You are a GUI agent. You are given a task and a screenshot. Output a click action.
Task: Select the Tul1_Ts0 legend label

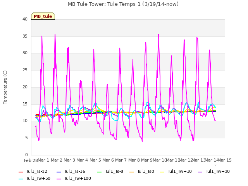[146, 171]
